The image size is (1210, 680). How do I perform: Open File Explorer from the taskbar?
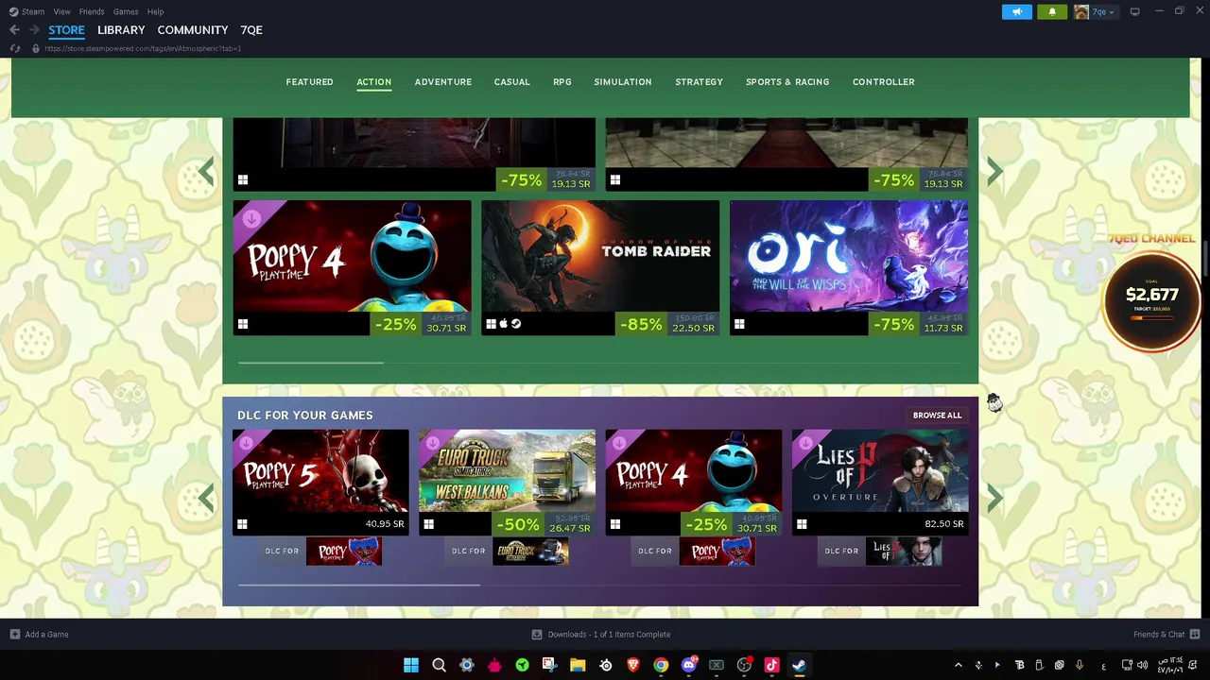[x=578, y=666]
